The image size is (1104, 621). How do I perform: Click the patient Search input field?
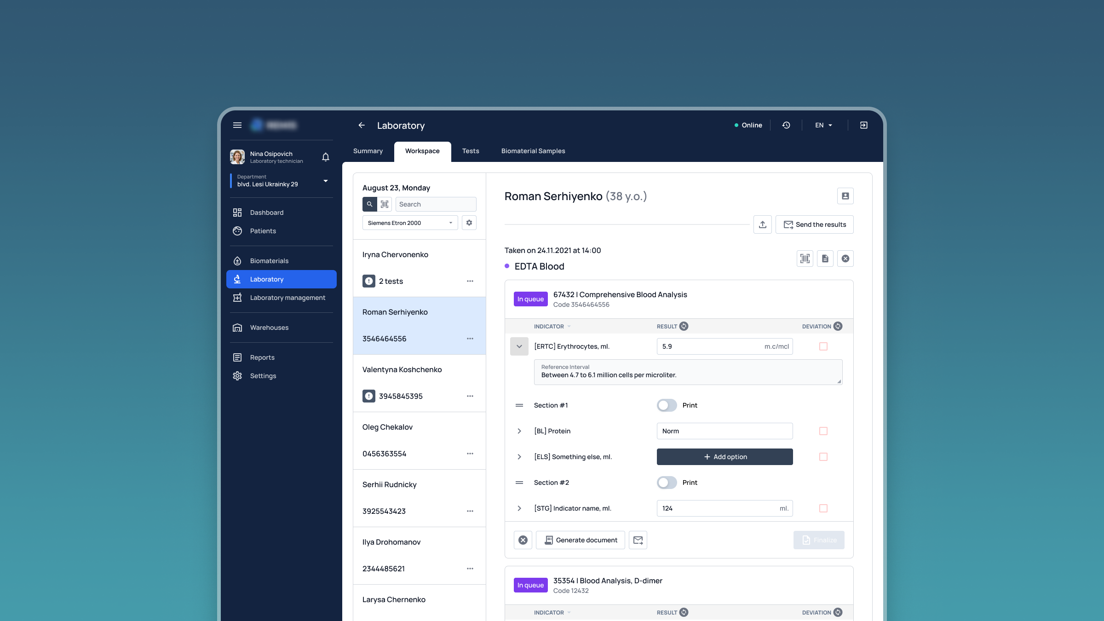pyautogui.click(x=435, y=204)
